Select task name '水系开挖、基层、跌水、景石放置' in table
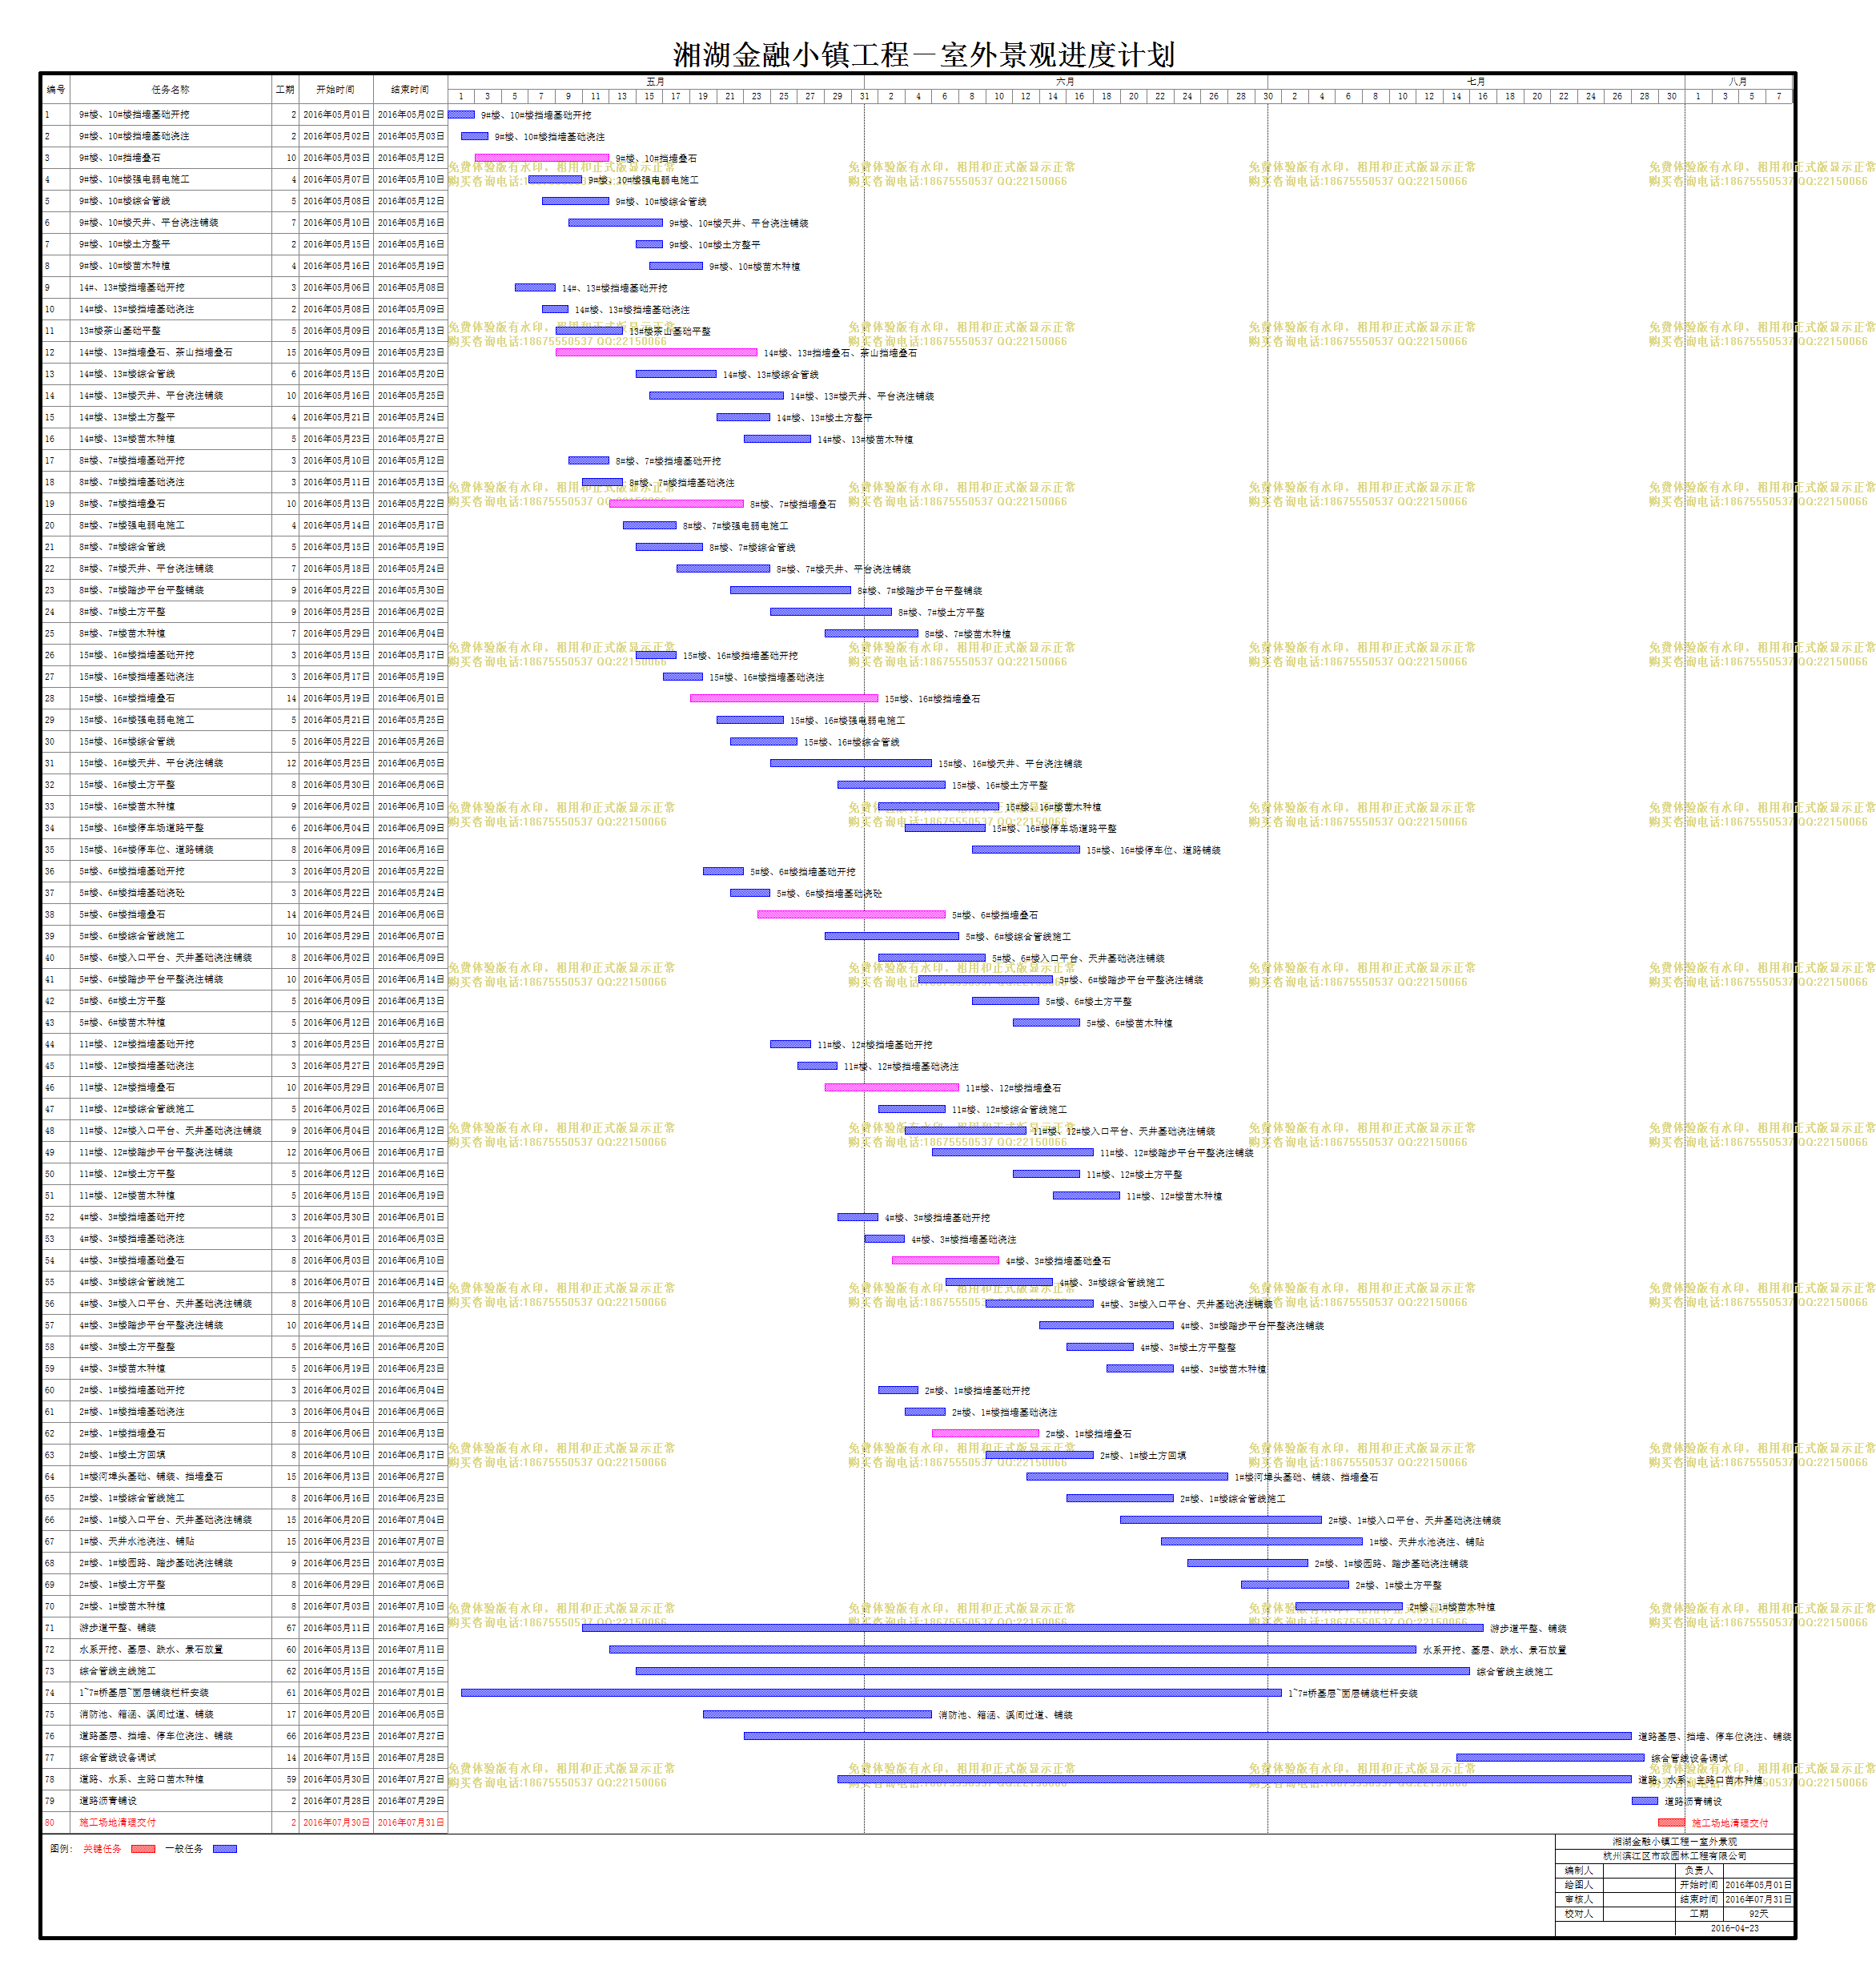Image resolution: width=1876 pixels, height=1977 pixels. tap(151, 1649)
